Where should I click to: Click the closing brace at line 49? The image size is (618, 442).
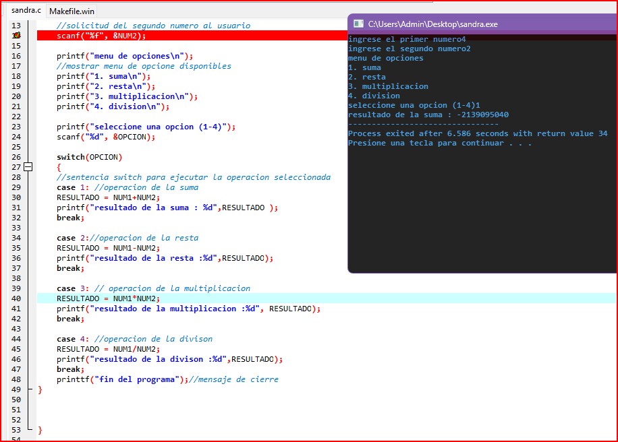[x=40, y=389]
